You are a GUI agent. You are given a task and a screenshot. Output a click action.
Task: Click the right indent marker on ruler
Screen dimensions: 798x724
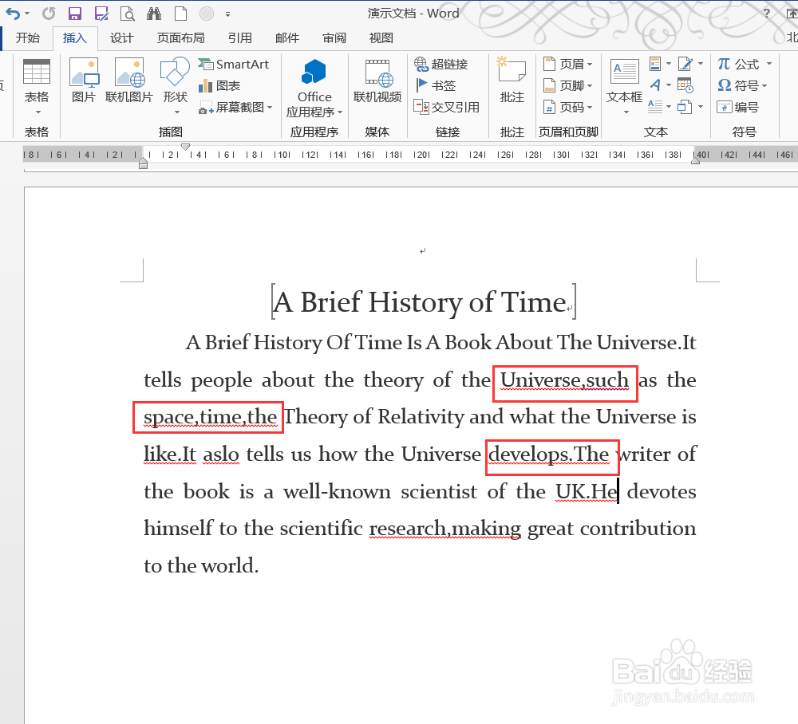[695, 160]
